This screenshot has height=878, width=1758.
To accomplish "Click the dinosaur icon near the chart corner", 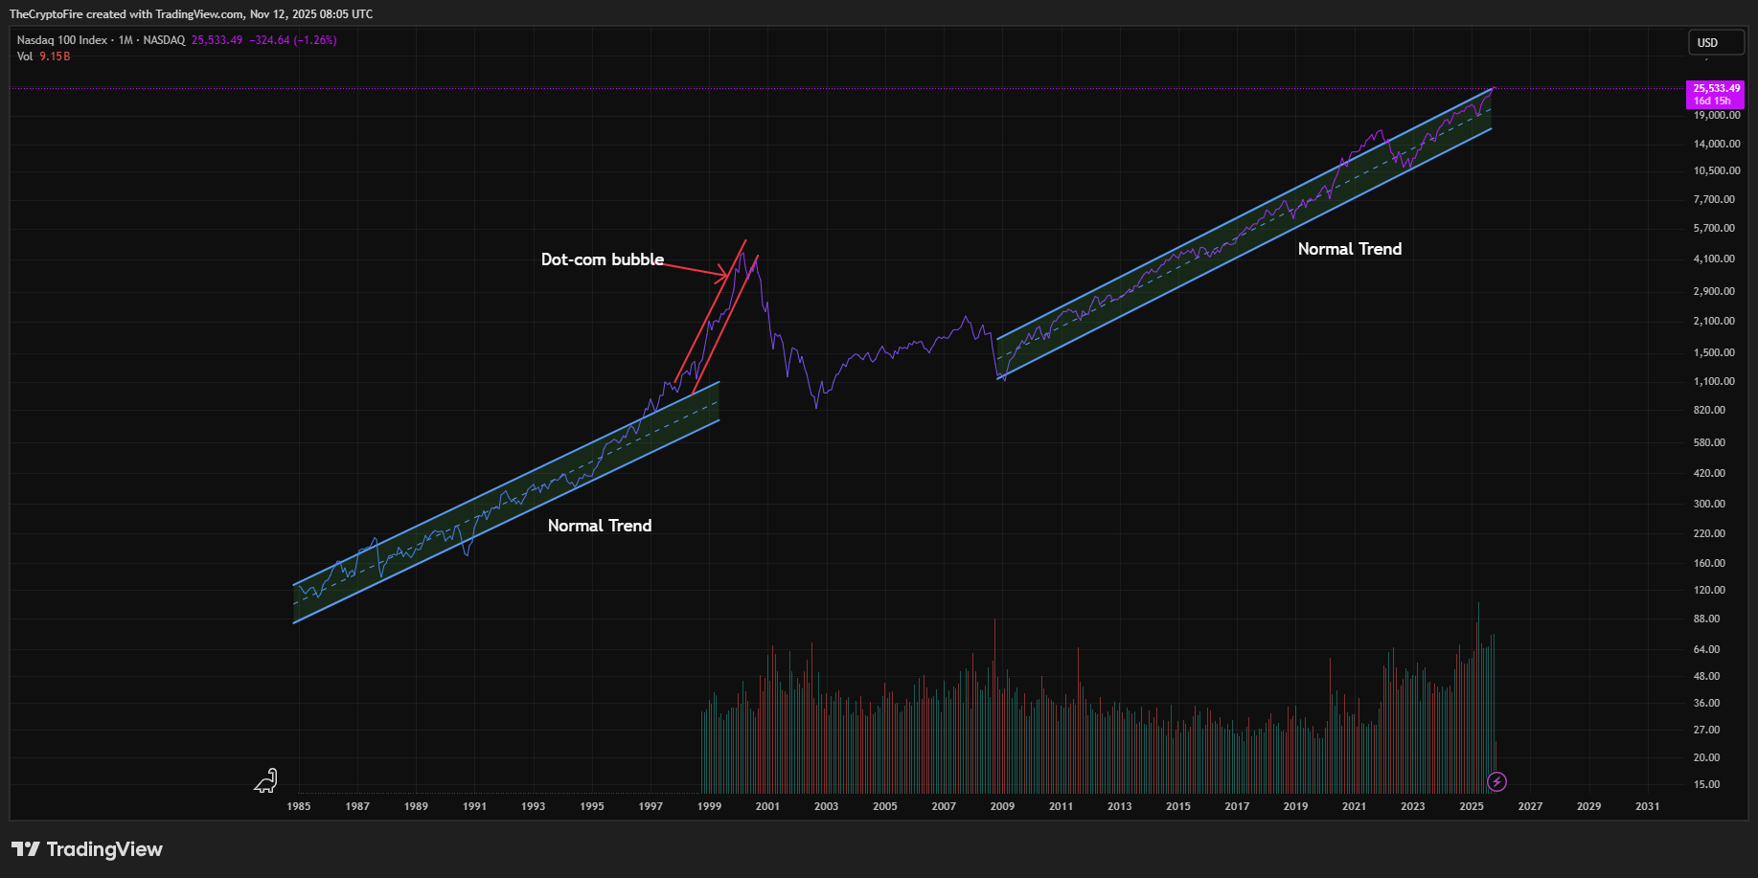I will pyautogui.click(x=265, y=781).
